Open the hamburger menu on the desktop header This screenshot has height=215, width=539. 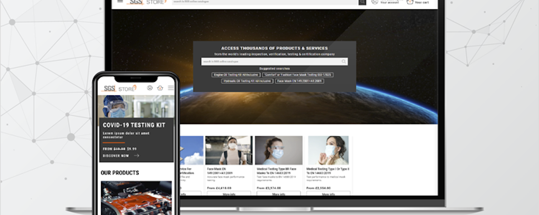pos(120,1)
